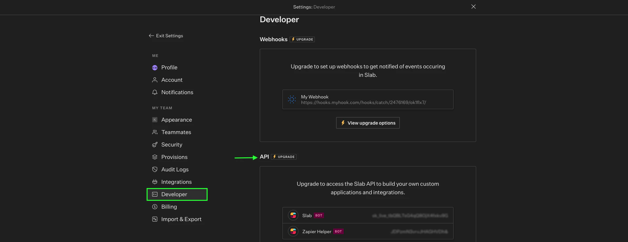Click the Profile avatar icon in sidebar
628x242 pixels.
pos(155,68)
